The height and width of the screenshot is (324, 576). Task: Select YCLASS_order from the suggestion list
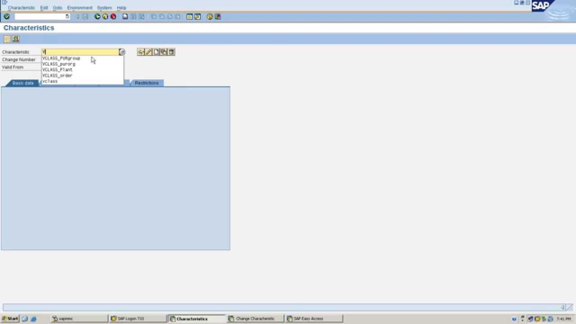click(x=58, y=76)
